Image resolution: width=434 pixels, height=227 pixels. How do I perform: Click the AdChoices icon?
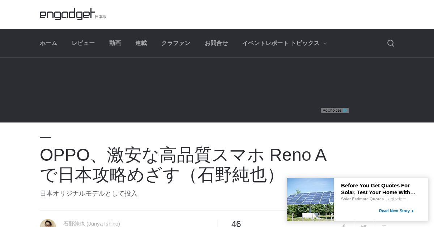coord(335,110)
